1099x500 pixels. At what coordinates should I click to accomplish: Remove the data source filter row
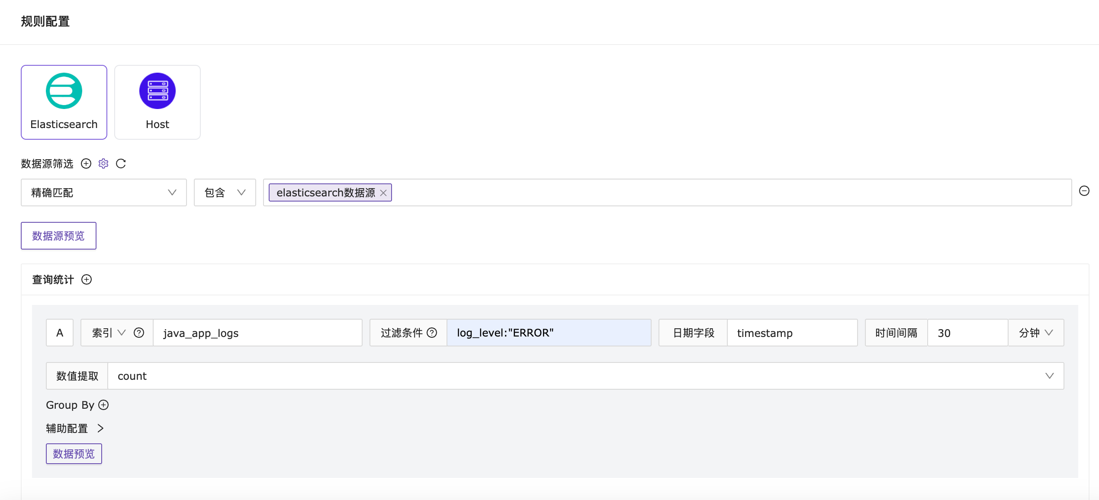1084,191
